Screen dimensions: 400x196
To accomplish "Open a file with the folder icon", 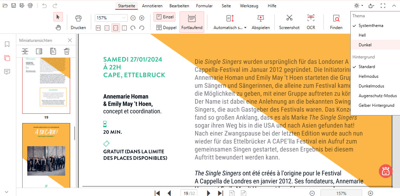I will [5, 5].
